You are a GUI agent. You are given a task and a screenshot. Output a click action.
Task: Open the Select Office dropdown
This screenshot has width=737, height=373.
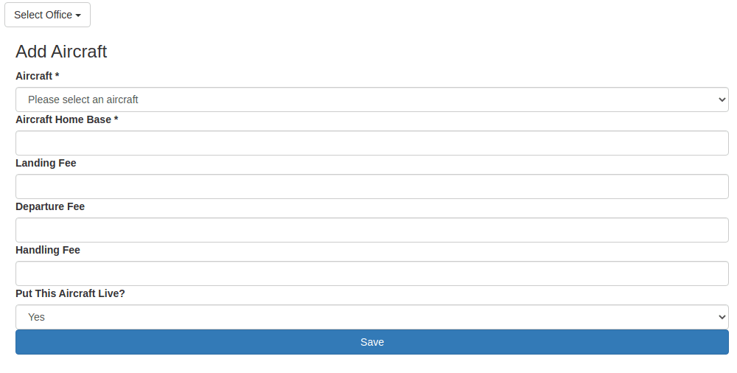click(x=47, y=15)
